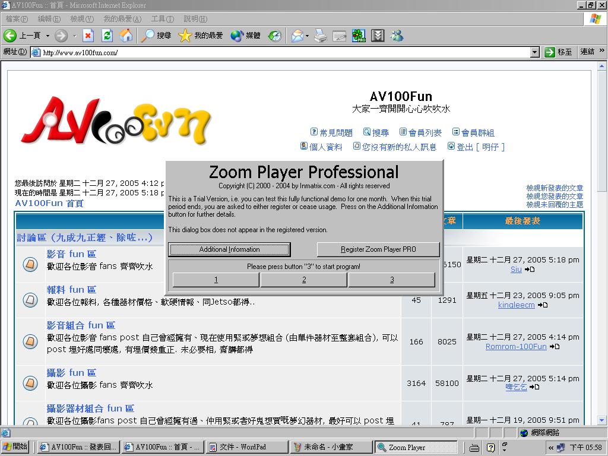Image resolution: width=608 pixels, height=456 pixels.
Task: Click the Refresh page icon
Action: pos(107,36)
